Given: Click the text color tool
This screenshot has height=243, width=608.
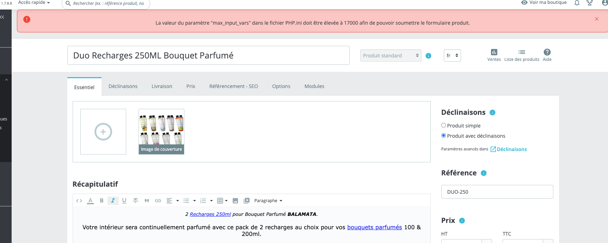Looking at the screenshot, I should coord(91,201).
